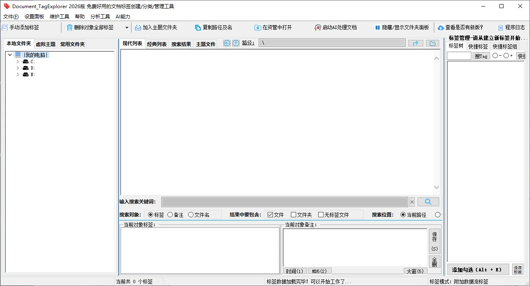This screenshot has height=286, width=530.
Task: Click the tag search box in 标签树
Action: [x=459, y=56]
